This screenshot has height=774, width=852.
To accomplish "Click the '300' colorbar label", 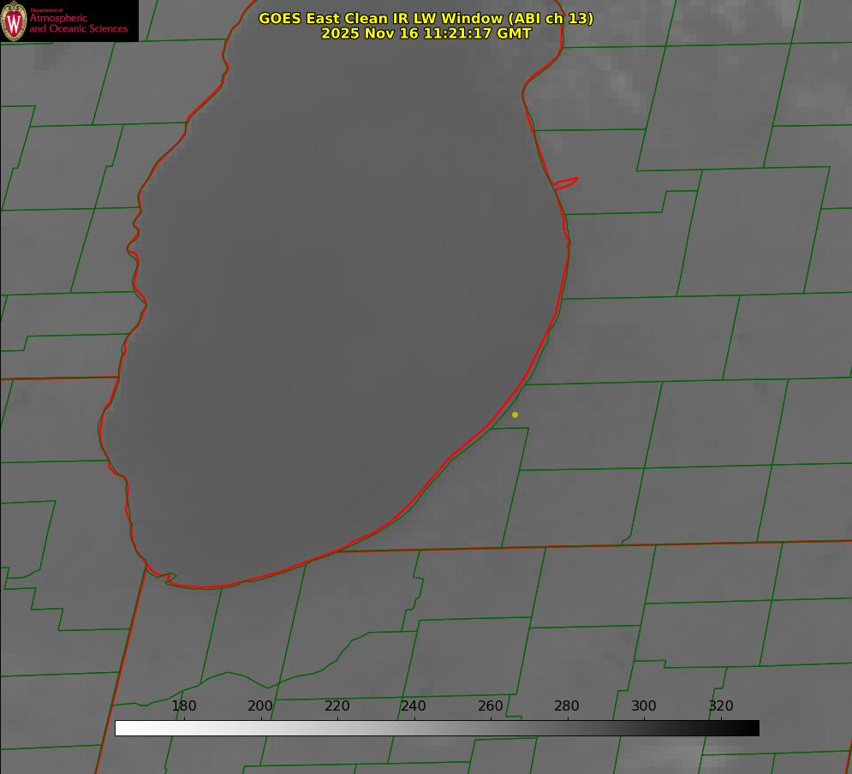I will point(644,706).
